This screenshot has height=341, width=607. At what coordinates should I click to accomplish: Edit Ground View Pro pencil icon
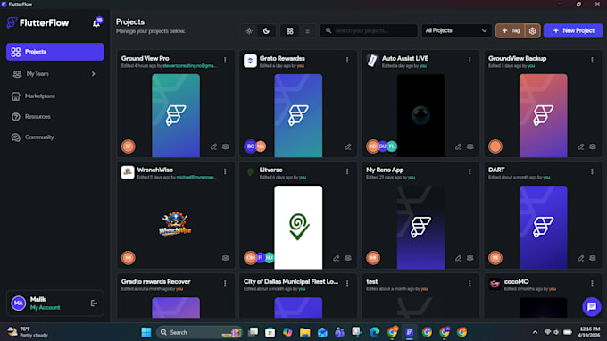tap(213, 146)
